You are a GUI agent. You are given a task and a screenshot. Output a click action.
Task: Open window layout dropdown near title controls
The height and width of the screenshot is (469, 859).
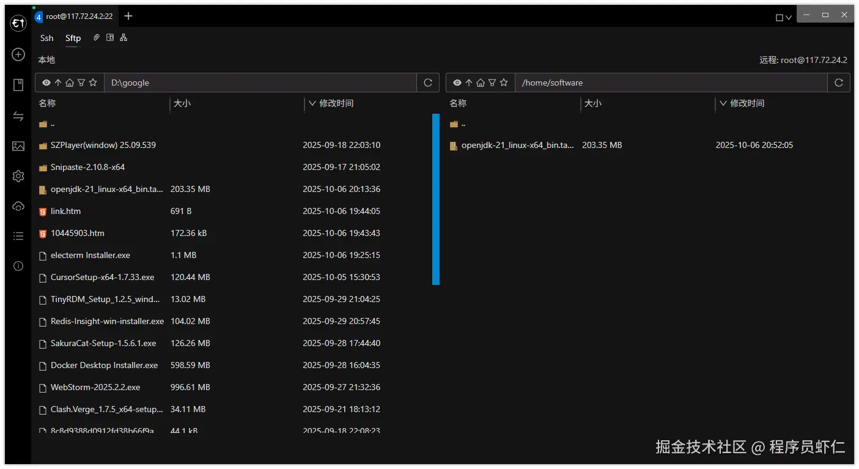click(784, 18)
